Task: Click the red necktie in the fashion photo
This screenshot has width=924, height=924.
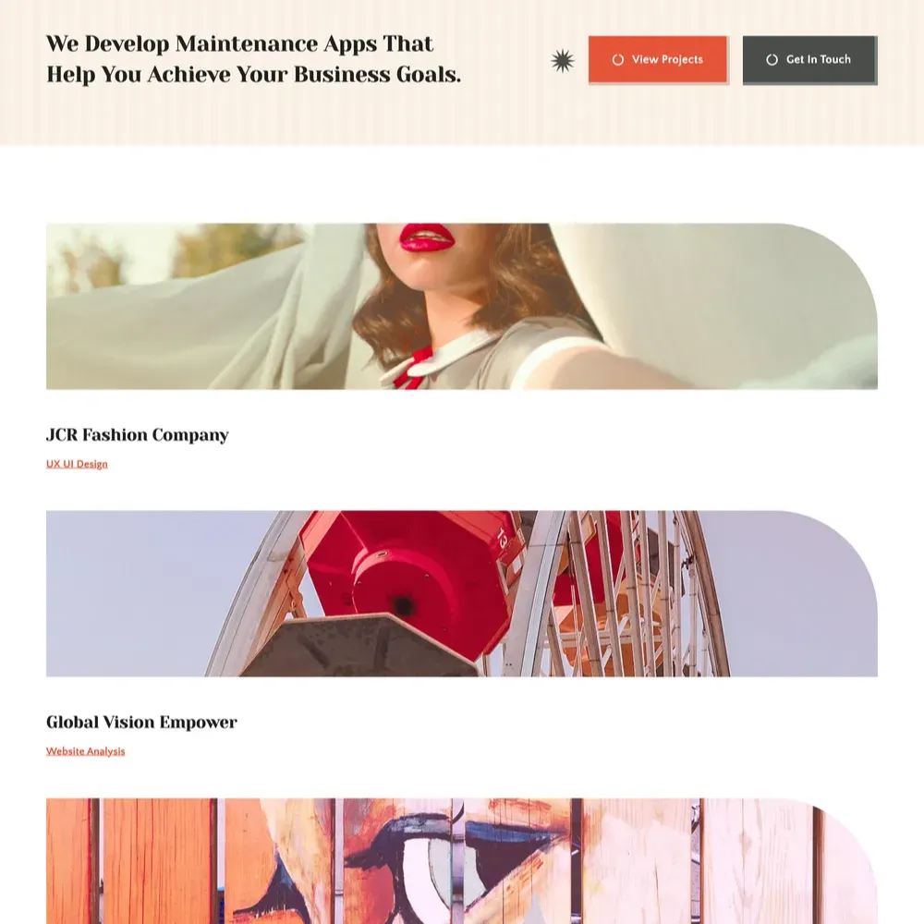Action: (x=412, y=369)
